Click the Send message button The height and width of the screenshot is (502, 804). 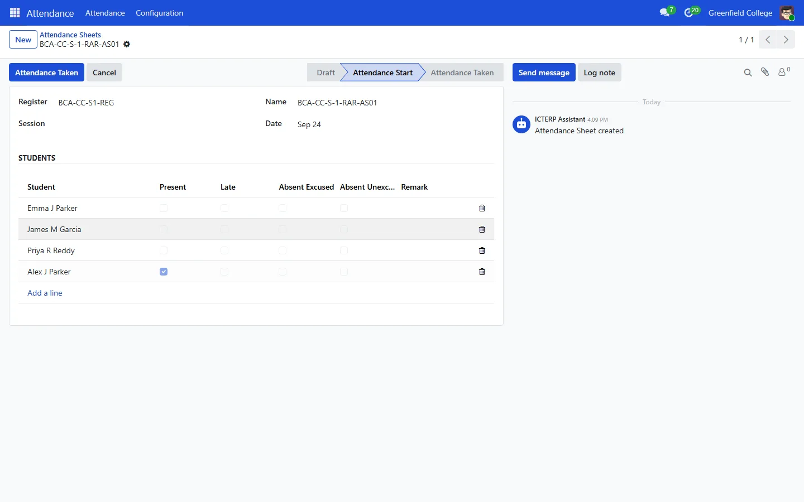[x=544, y=73]
